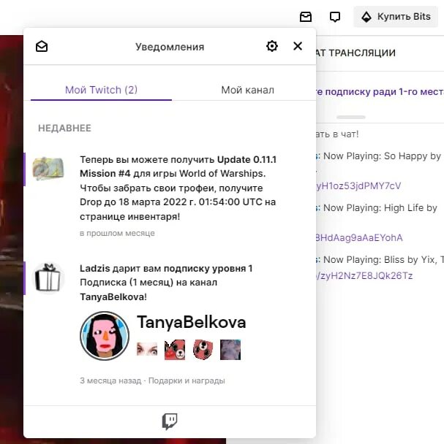The width and height of the screenshot is (444, 444).
Task: Open the Update 0.11.1 Mission #4 notification text
Action: tap(178, 188)
